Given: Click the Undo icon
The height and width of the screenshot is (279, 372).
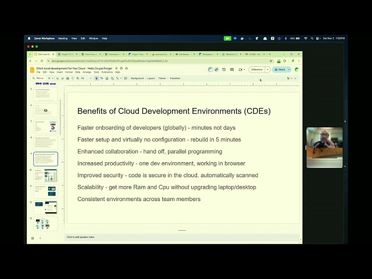Looking at the screenshot, I should pos(58,78).
